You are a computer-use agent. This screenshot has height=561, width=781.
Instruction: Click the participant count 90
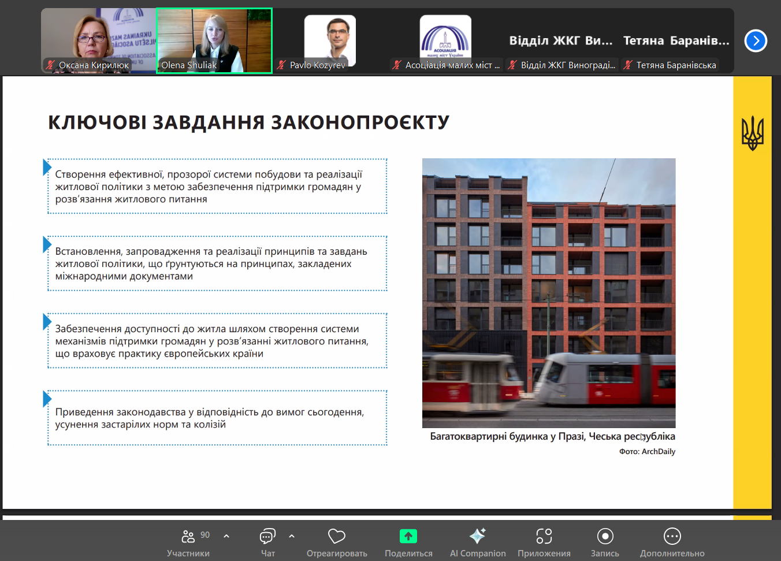point(205,535)
